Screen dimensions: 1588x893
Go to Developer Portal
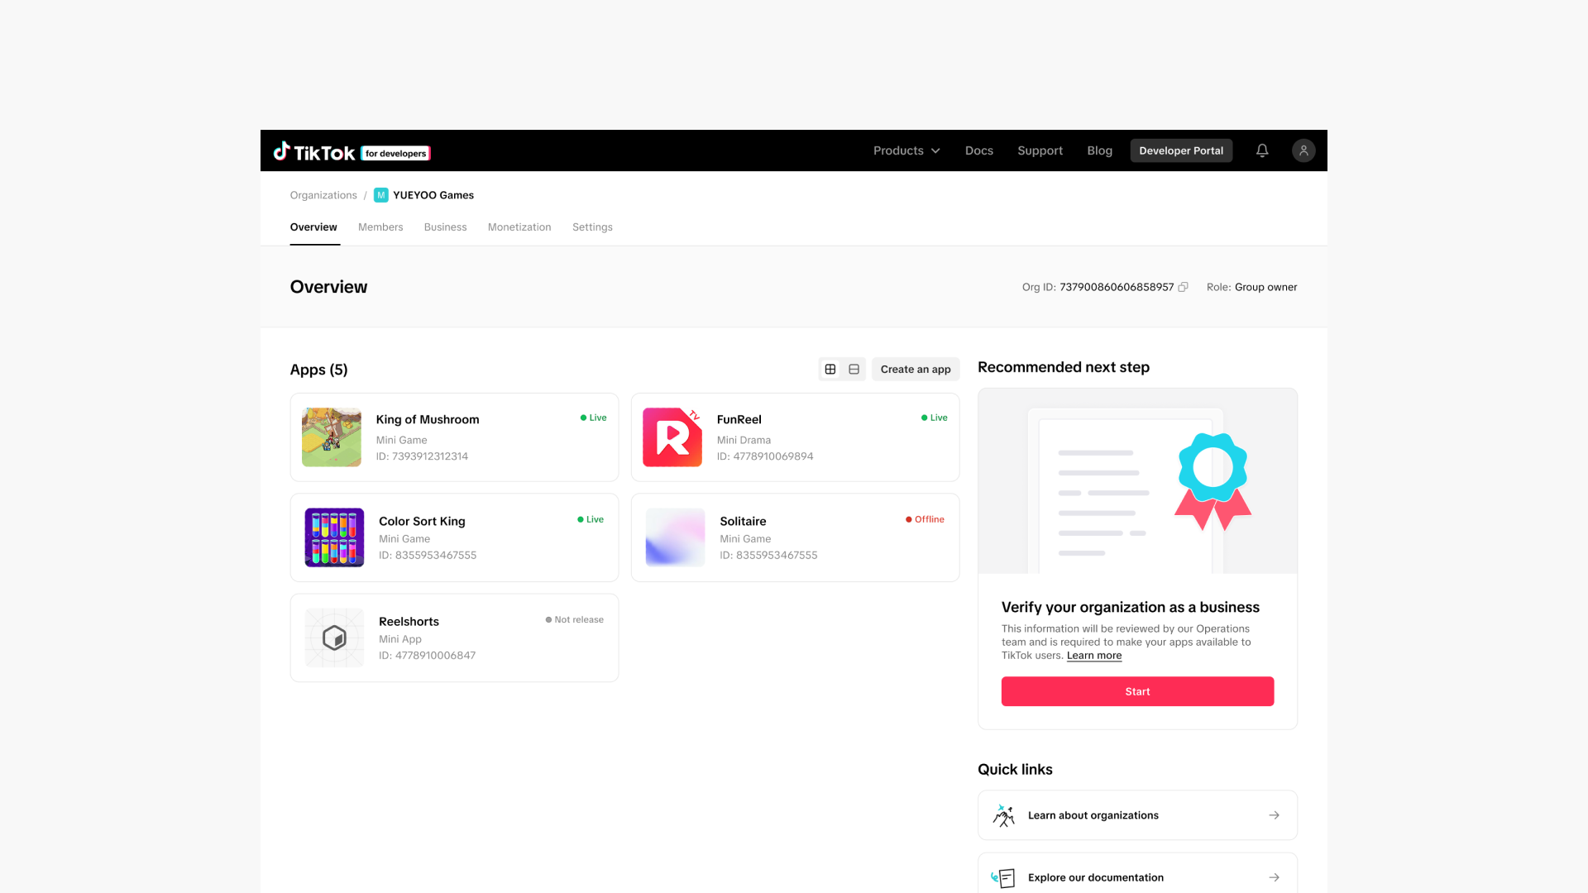(x=1181, y=150)
